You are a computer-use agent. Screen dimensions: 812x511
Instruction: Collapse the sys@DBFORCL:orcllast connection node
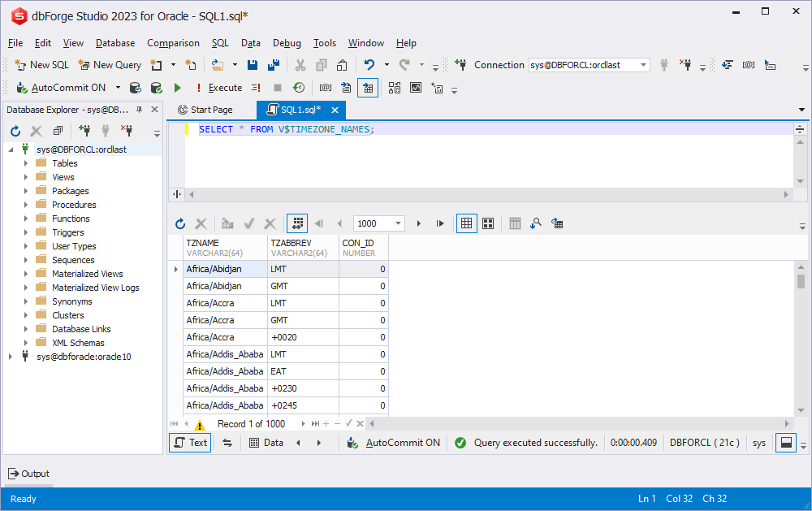pos(11,149)
